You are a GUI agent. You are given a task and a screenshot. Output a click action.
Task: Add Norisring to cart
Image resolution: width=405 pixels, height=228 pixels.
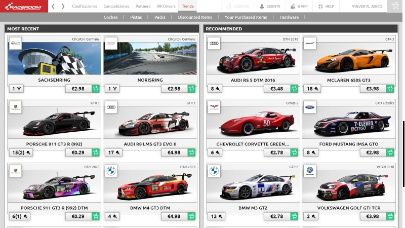(x=191, y=89)
